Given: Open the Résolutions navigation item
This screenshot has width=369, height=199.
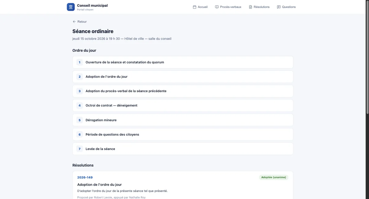Looking at the screenshot, I should pos(259,7).
